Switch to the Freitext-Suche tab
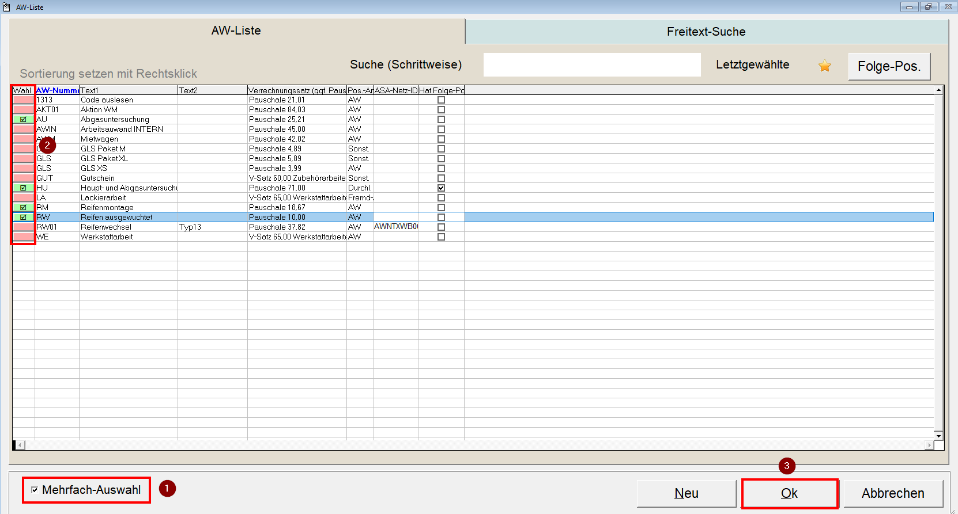958x514 pixels. coord(706,32)
